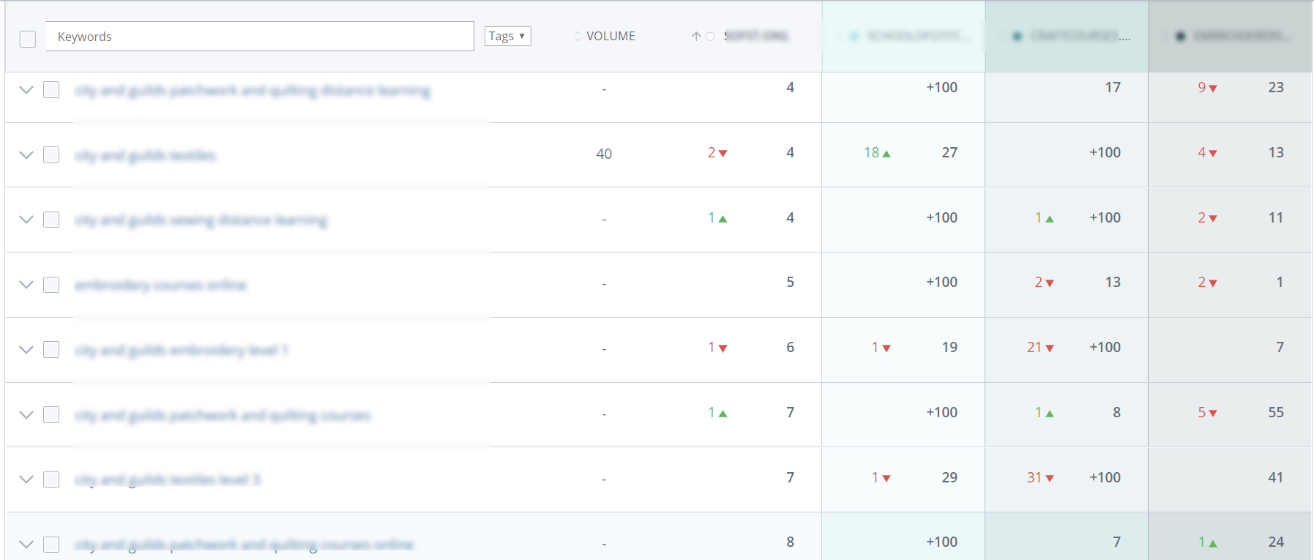Open the city and guilds sewing distance learning keyword
Screen dimensions: 1314x560
point(201,220)
